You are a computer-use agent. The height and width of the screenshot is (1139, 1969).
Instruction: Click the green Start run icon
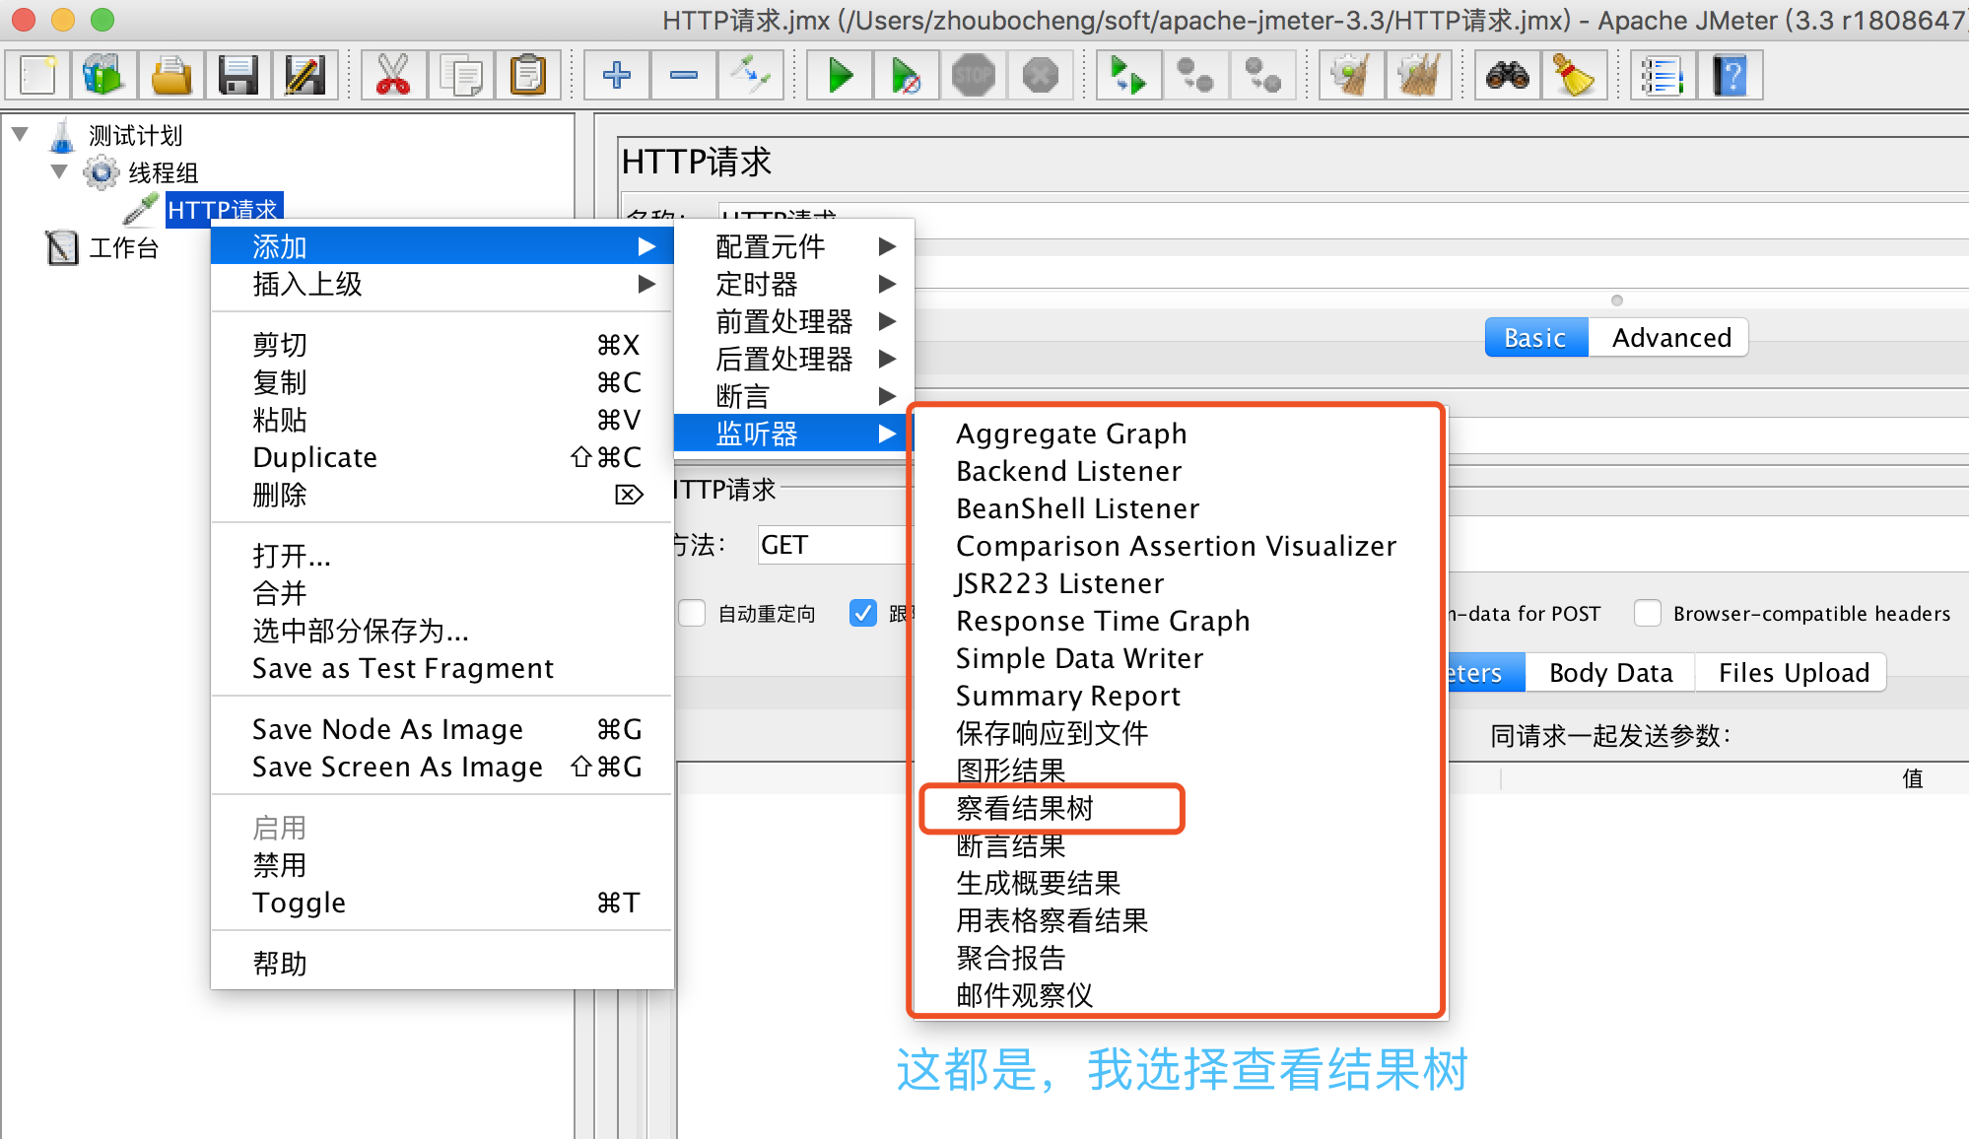click(x=840, y=75)
